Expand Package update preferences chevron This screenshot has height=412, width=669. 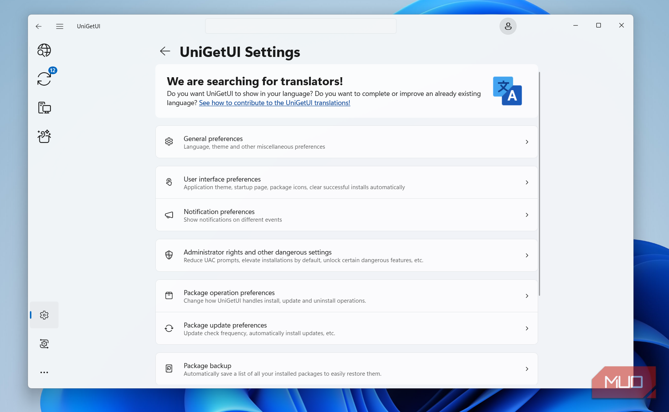pos(527,328)
